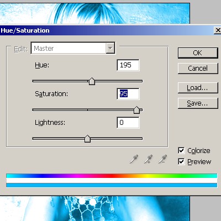Select the eyedropper tool
221x221 pixels.
134,159
